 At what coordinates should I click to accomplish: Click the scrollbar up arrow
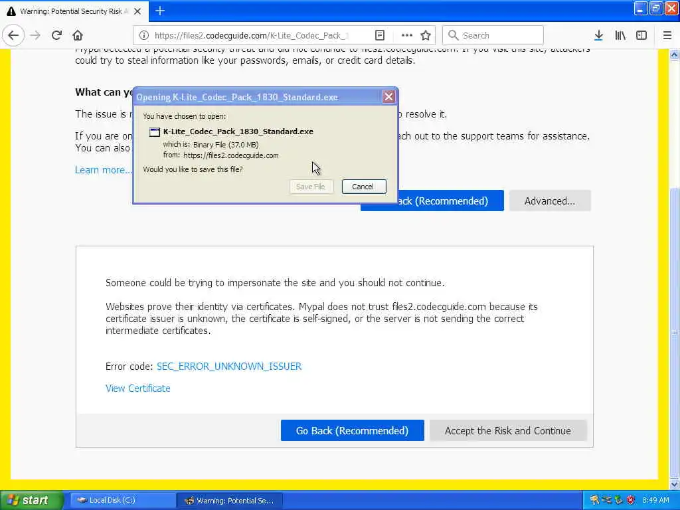click(x=675, y=55)
